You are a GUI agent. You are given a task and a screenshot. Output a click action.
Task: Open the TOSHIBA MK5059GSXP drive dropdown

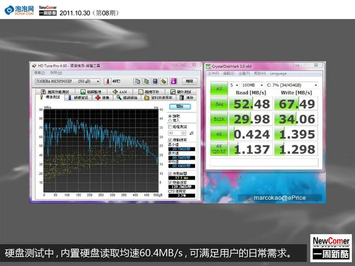click(x=68, y=81)
